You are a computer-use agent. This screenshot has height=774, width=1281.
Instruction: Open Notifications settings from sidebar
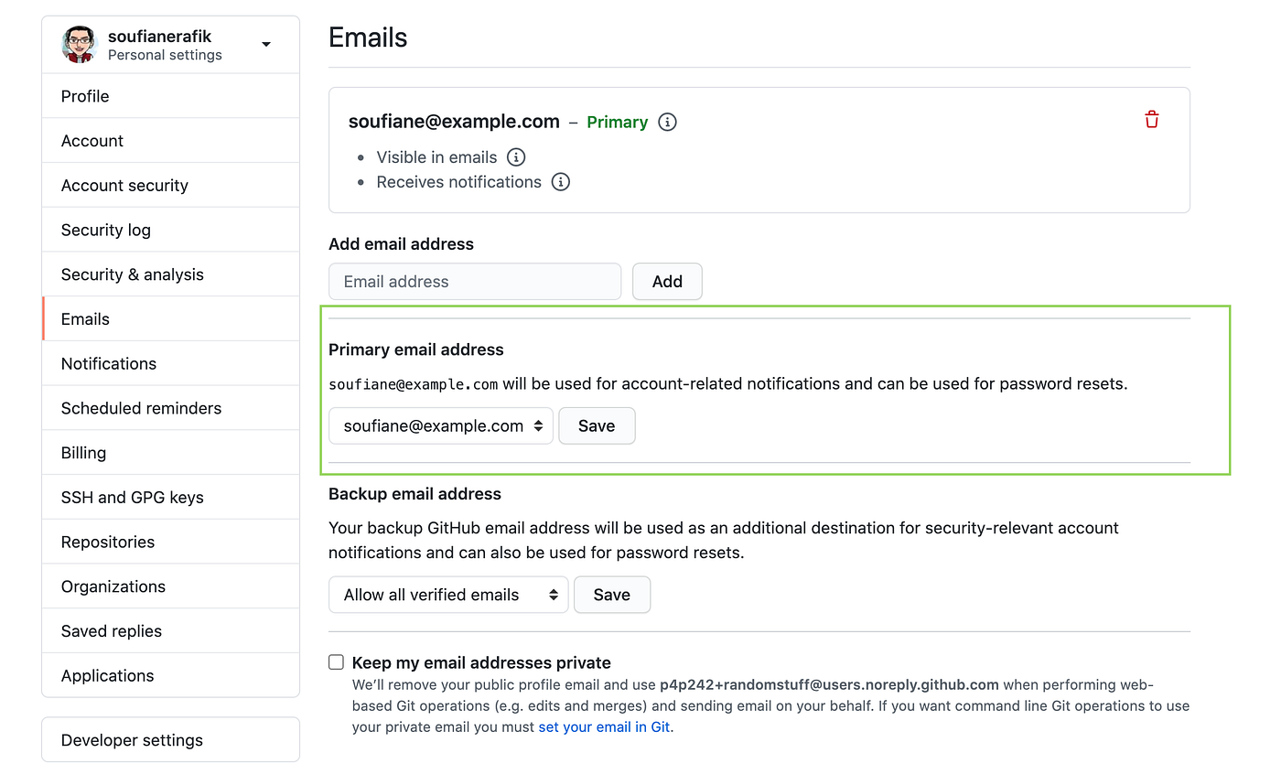[x=171, y=364]
